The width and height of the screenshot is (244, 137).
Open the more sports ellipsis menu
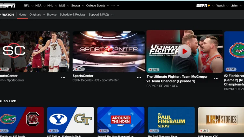115,6
